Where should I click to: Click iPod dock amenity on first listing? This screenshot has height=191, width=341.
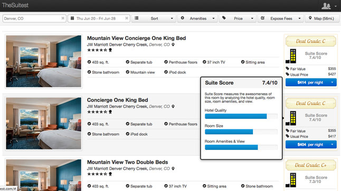(175, 72)
